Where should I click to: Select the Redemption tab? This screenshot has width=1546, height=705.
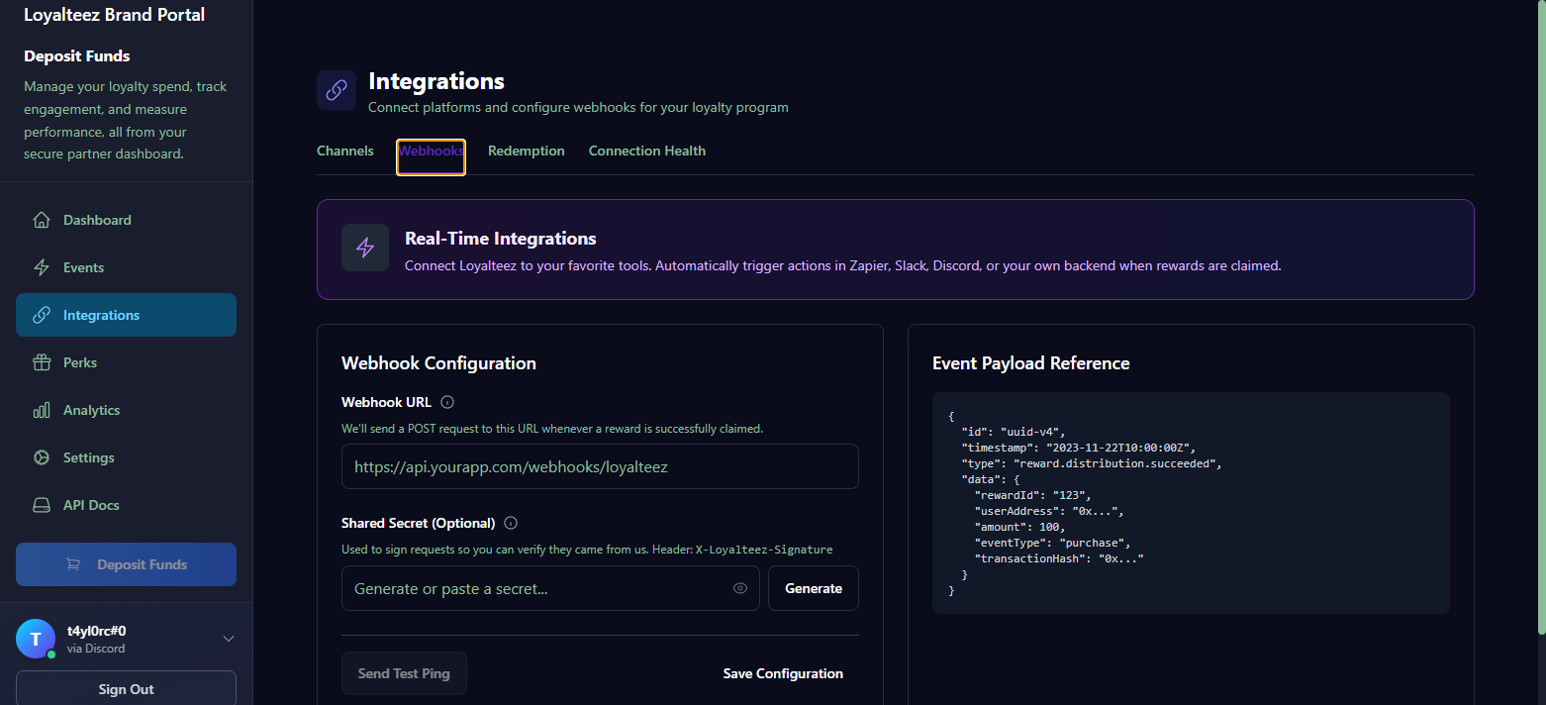[526, 151]
